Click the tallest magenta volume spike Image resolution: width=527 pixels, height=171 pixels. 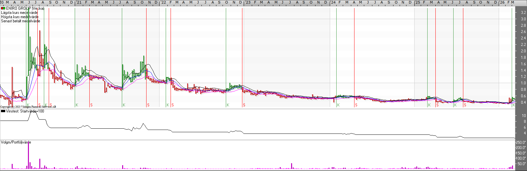pos(28,155)
